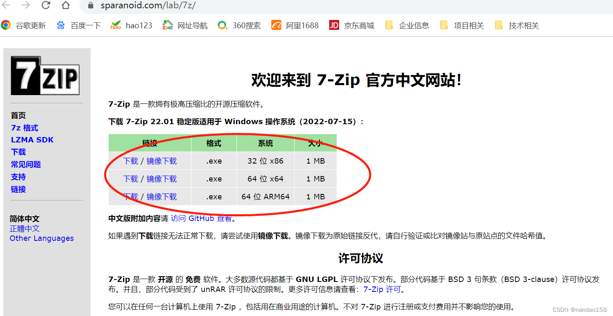Click the 64 位 x64 table cell
The width and height of the screenshot is (613, 316).
coord(266,179)
